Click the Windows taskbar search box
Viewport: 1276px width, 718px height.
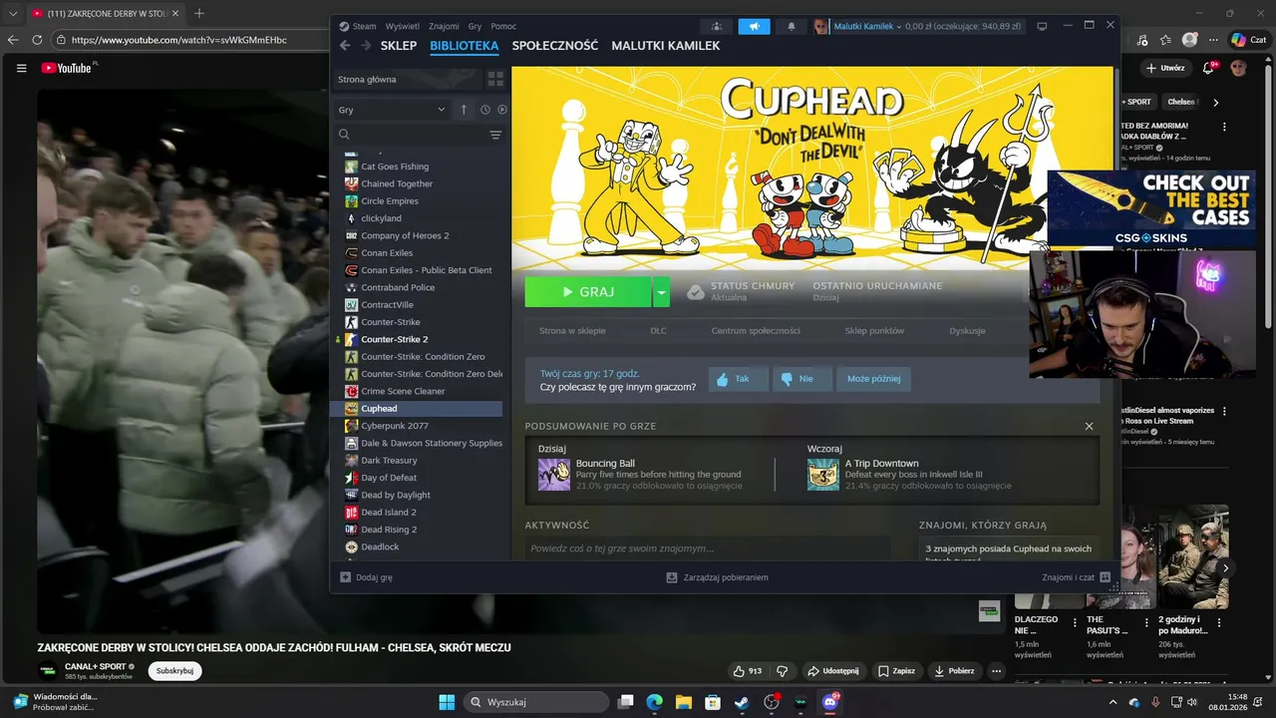[536, 702]
